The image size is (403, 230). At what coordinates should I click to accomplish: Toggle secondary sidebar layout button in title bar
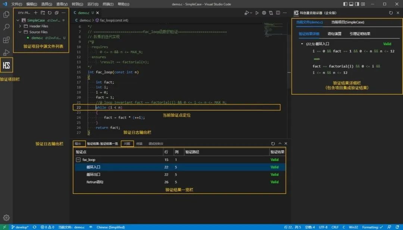357,4
